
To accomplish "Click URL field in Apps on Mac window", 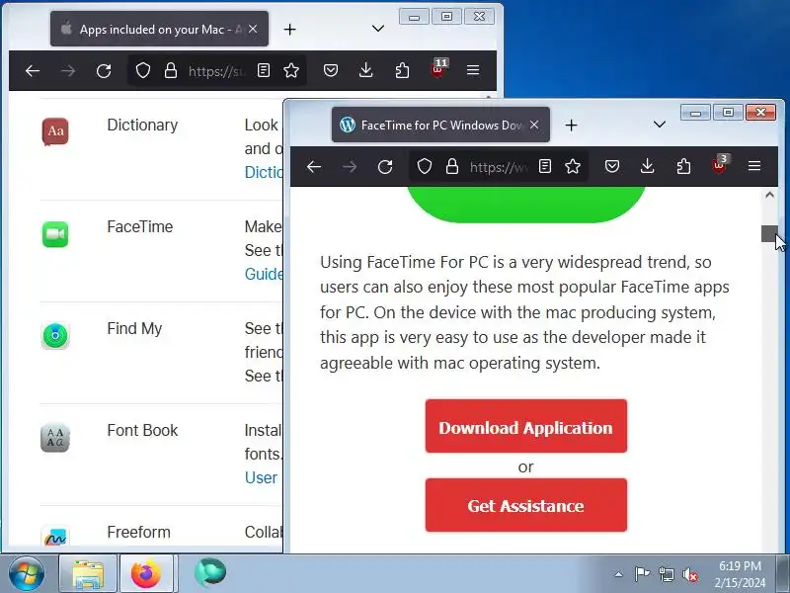I will [217, 71].
